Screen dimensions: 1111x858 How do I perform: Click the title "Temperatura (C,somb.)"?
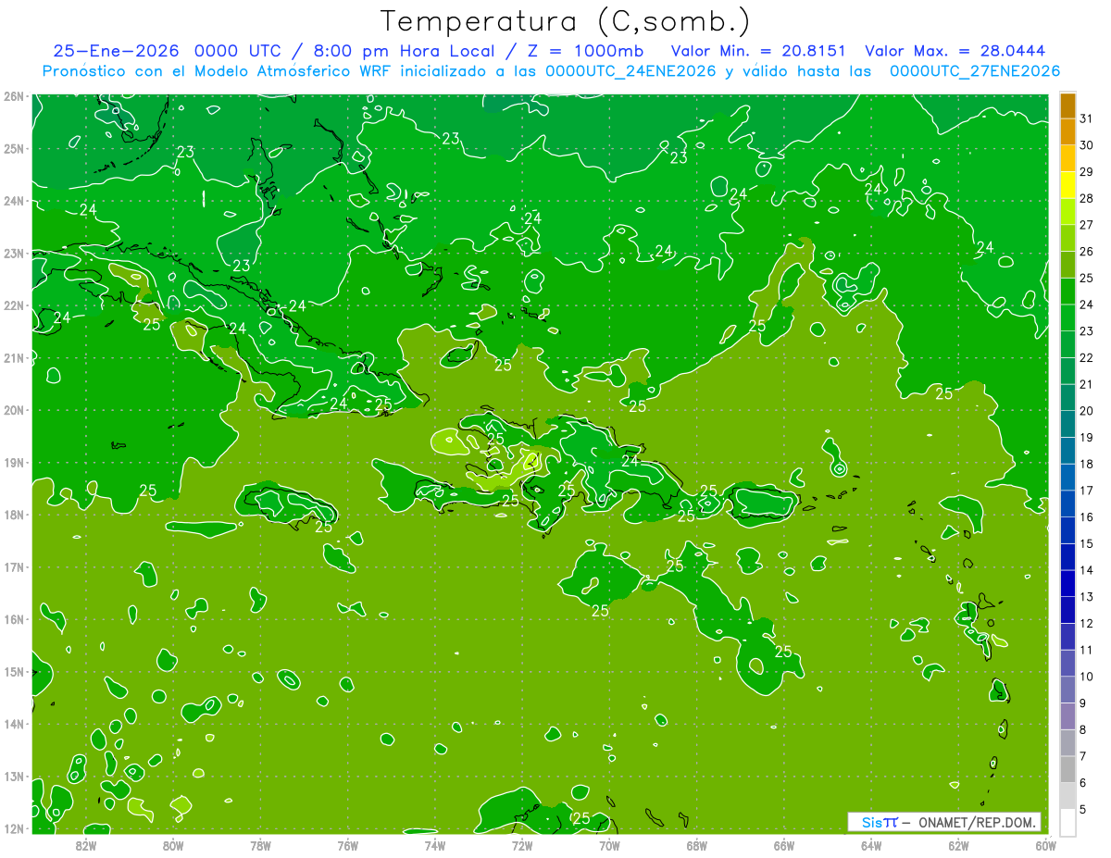tap(565, 21)
